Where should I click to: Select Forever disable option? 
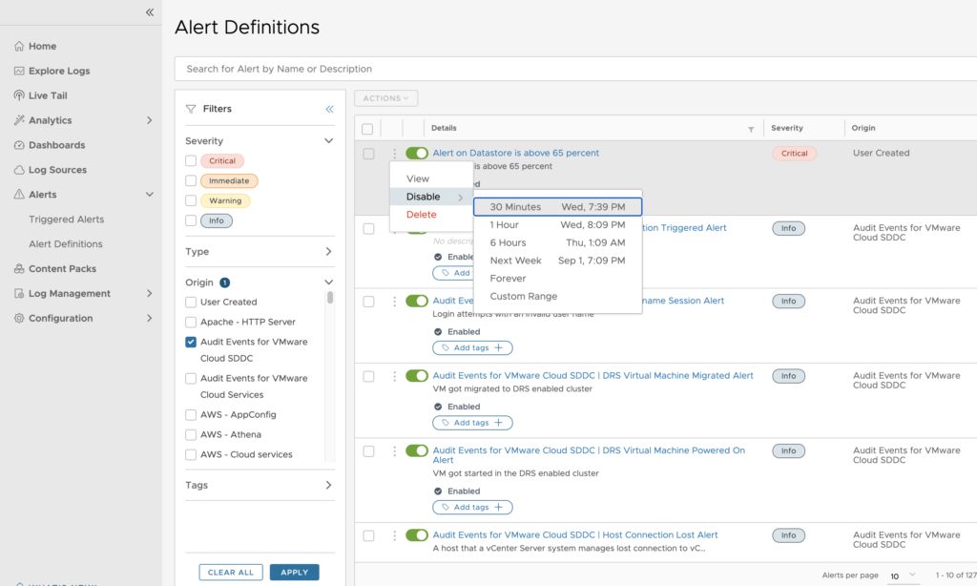click(x=557, y=279)
